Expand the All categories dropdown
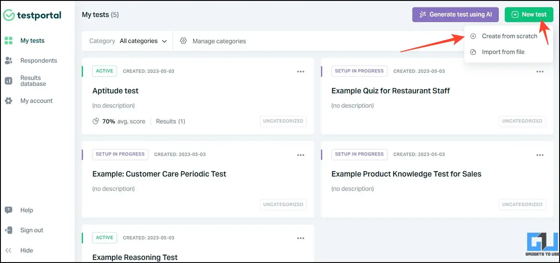The width and height of the screenshot is (560, 263). click(x=143, y=41)
